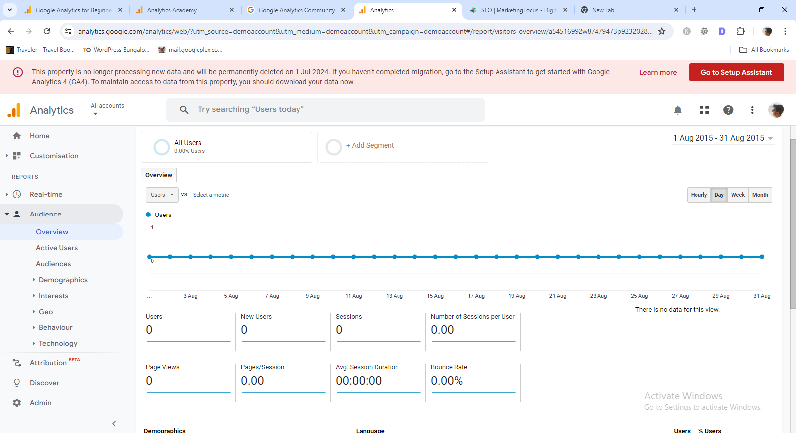Screen dimensions: 796x433
Task: Go back to the previous page
Action: click(x=11, y=31)
